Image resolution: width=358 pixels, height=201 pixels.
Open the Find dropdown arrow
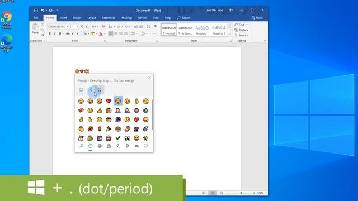point(247,25)
